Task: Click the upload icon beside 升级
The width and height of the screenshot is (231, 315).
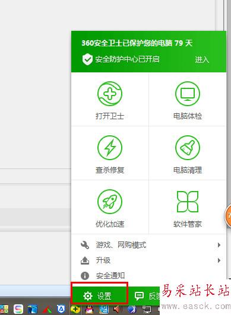Action: (85, 260)
